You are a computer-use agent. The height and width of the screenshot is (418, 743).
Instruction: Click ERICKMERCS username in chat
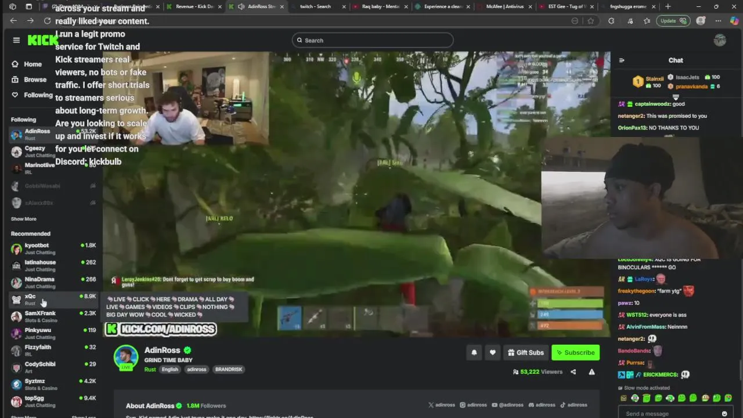661,374
